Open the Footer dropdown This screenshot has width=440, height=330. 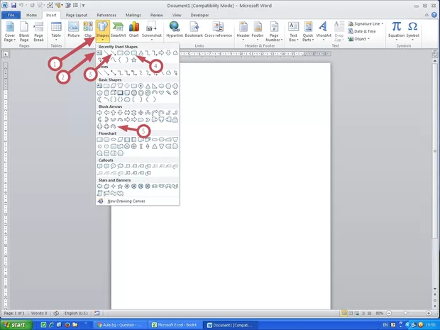point(258,31)
